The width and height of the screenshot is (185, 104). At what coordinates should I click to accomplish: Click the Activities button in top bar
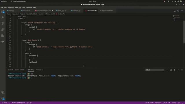point(4,1)
